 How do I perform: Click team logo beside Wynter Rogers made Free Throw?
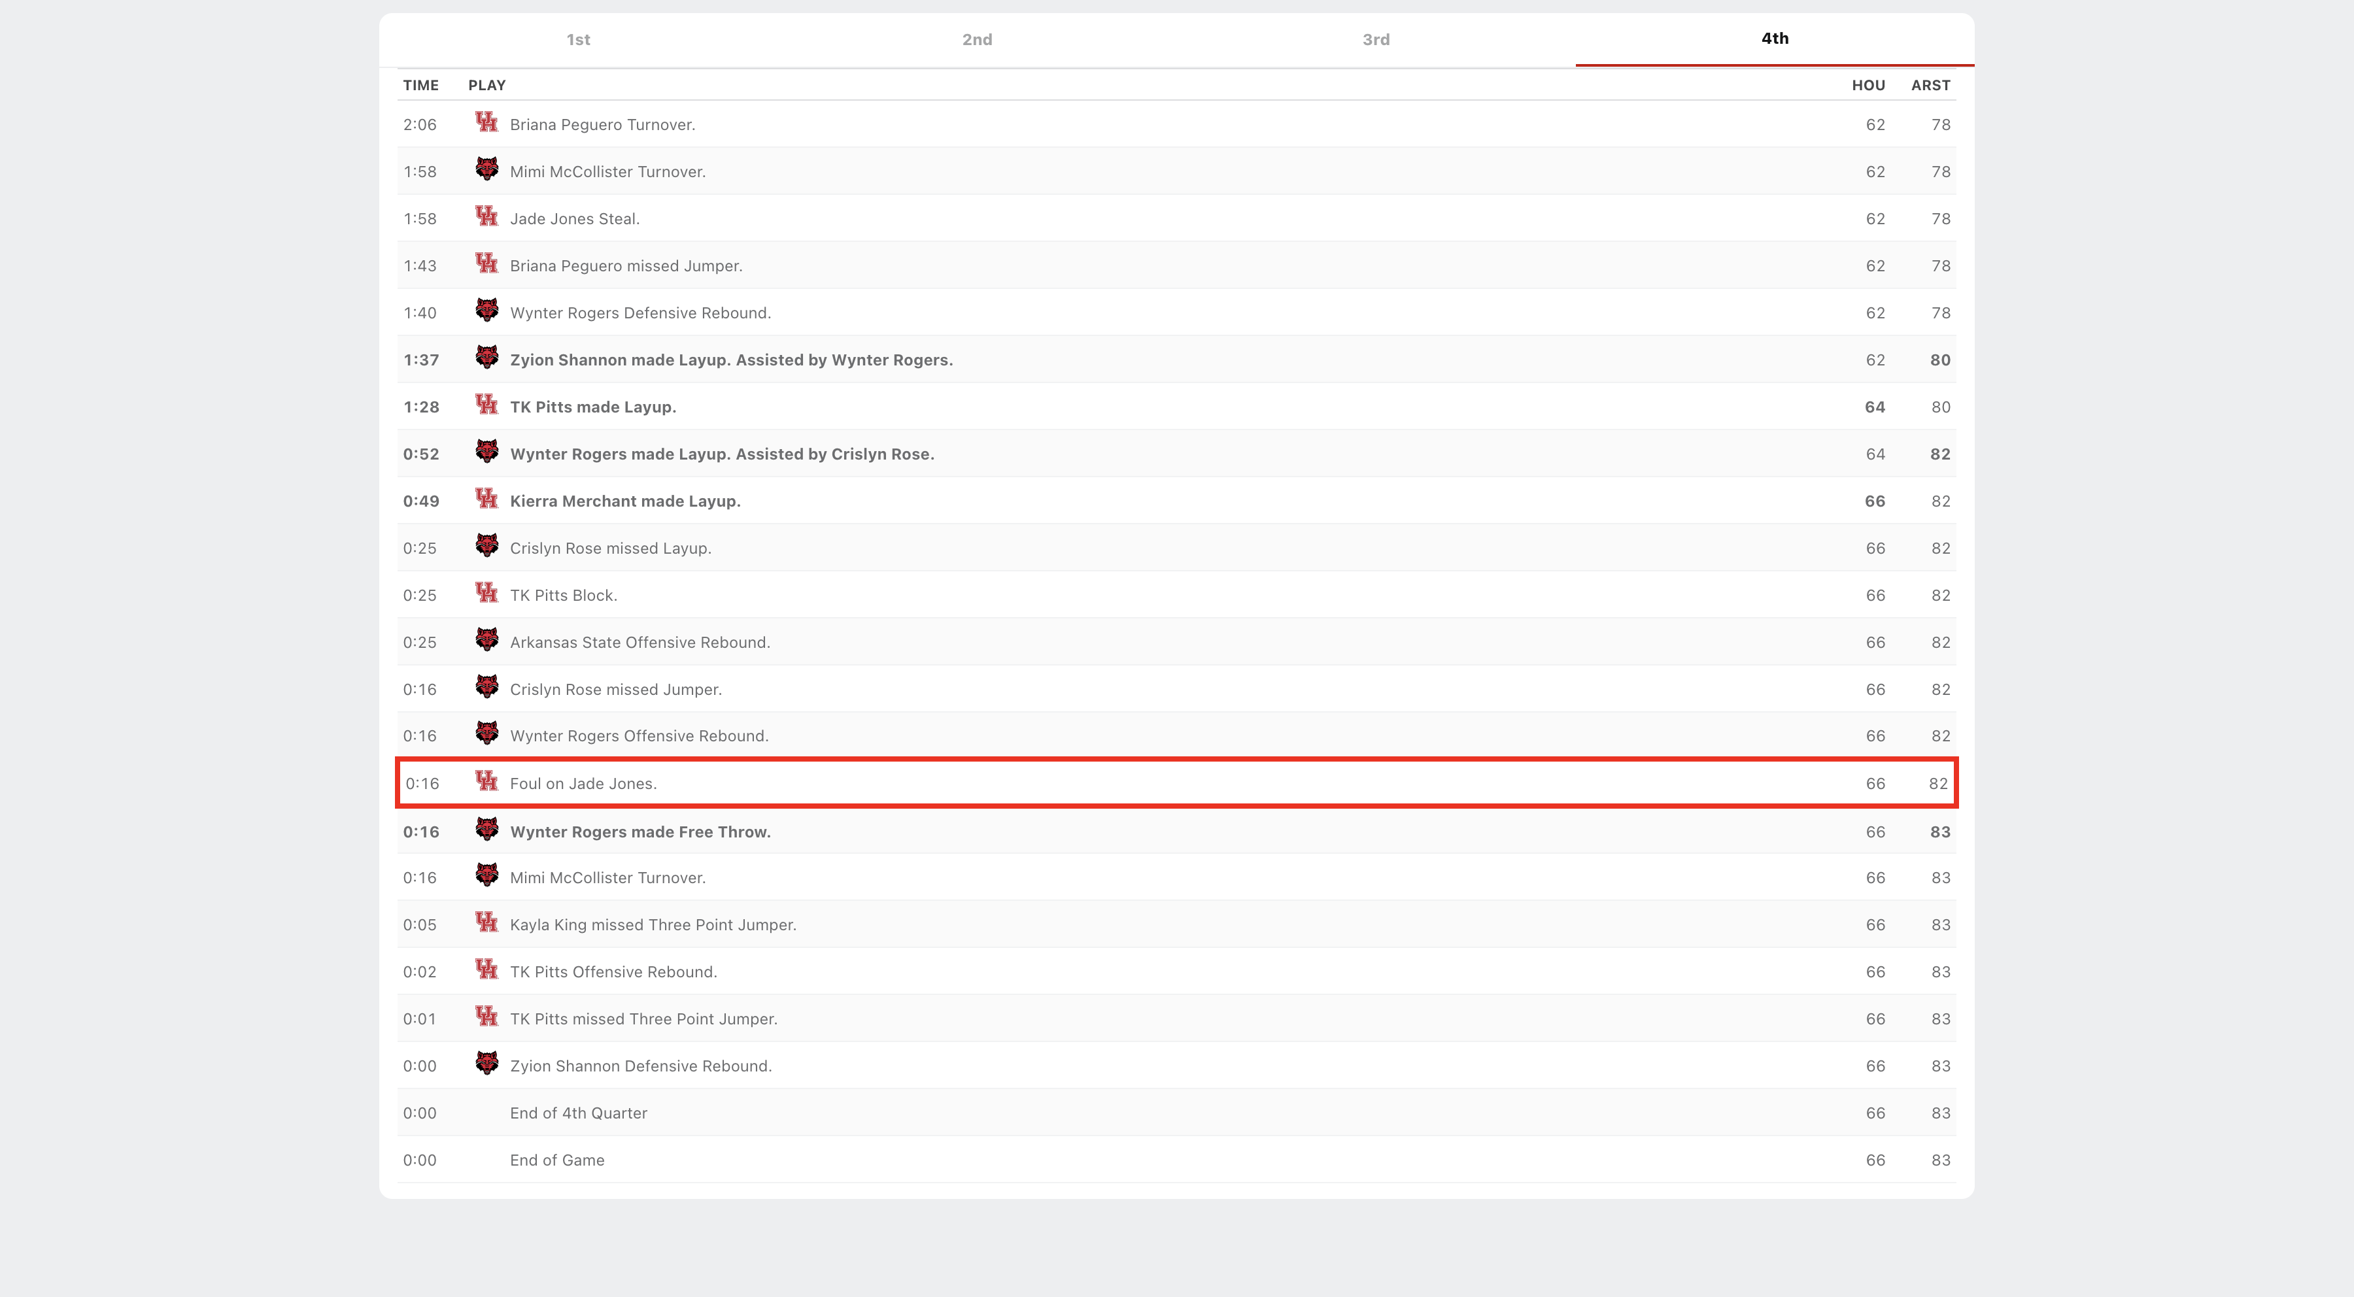click(486, 830)
